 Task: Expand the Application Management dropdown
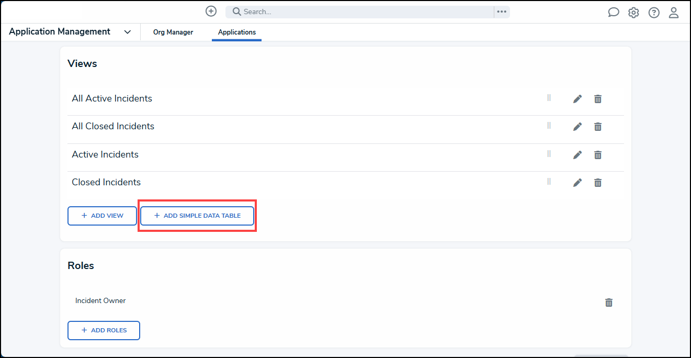point(127,32)
